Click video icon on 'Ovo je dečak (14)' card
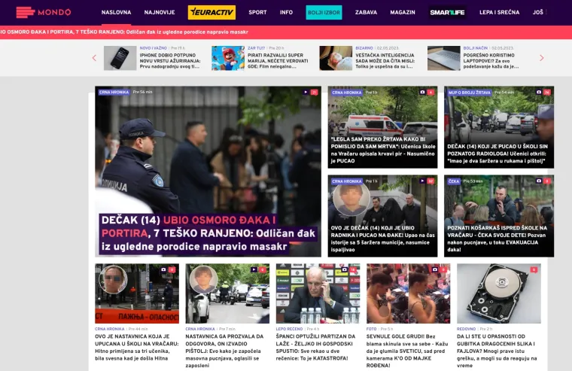This screenshot has height=371, width=572. (422, 181)
